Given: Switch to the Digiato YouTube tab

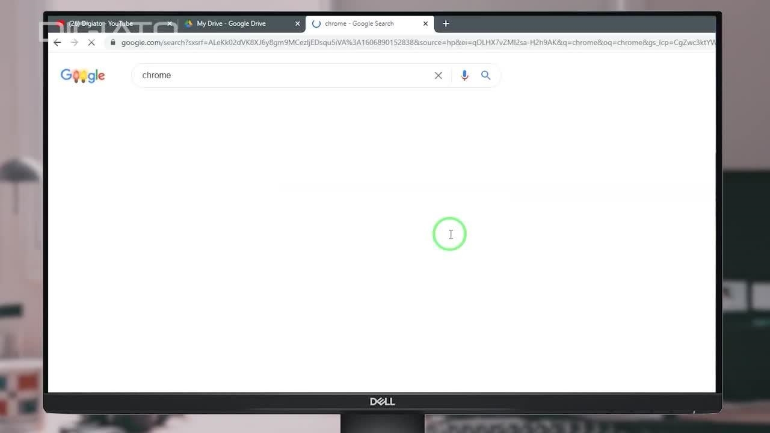Looking at the screenshot, I should (x=108, y=23).
